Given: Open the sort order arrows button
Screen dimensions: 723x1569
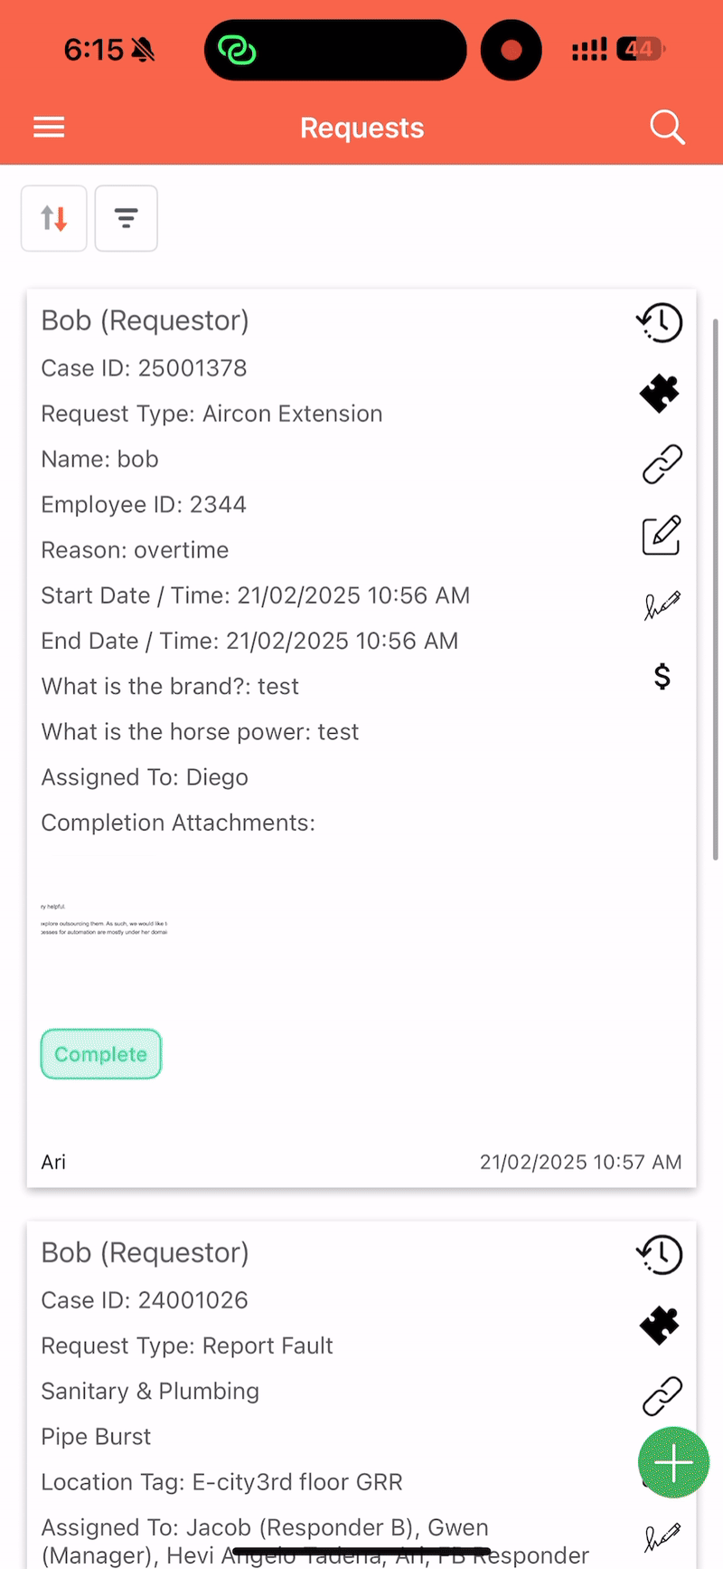Looking at the screenshot, I should pyautogui.click(x=54, y=218).
